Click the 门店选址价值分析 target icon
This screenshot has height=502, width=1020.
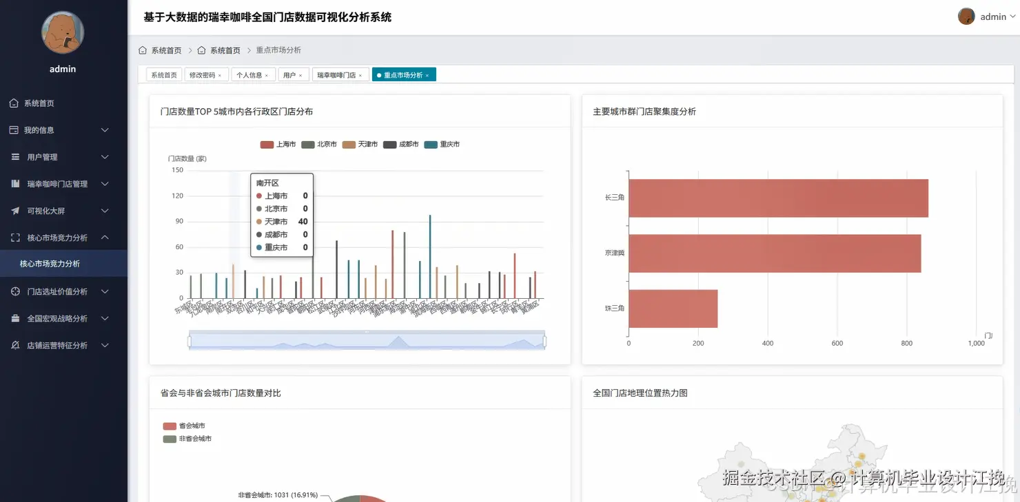pos(15,291)
